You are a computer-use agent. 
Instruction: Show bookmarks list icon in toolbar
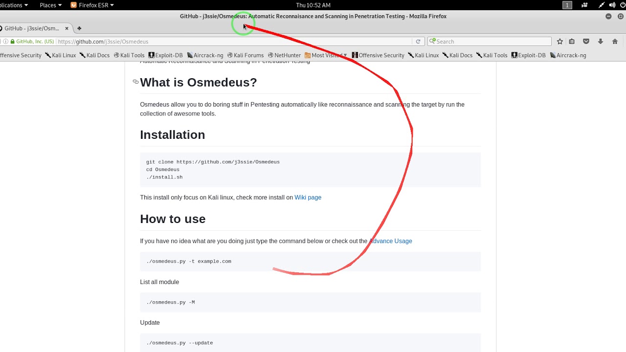point(572,42)
